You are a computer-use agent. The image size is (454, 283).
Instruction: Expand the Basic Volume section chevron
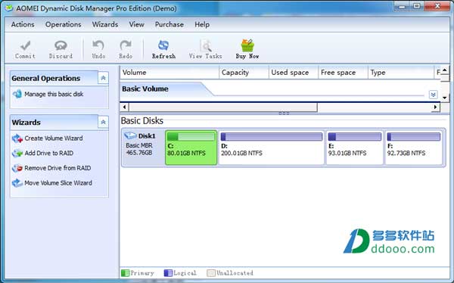tap(433, 95)
